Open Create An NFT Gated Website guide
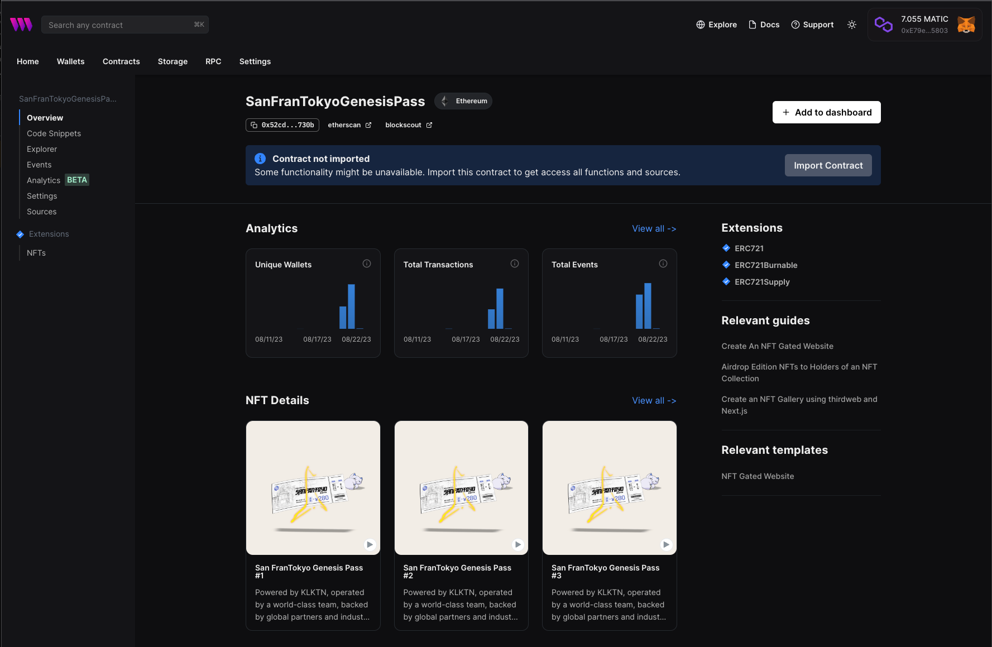This screenshot has width=992, height=647. (777, 346)
